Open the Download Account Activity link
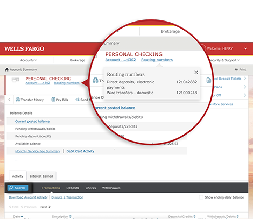Image resolution: width=253 pixels, height=219 pixels. coord(29,197)
